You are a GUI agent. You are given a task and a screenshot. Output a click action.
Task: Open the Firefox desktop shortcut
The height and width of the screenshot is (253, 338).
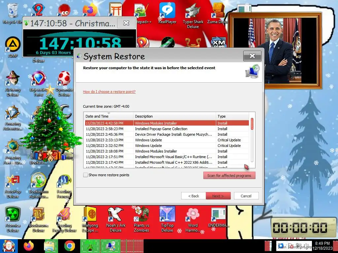(x=90, y=10)
